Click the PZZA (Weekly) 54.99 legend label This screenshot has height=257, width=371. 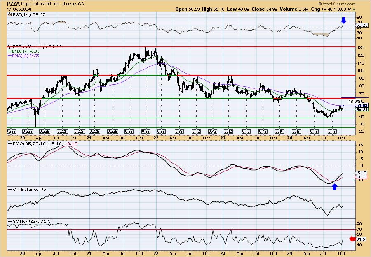coord(37,47)
